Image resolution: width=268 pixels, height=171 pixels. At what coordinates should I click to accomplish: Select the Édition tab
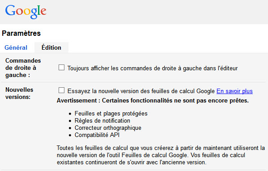coord(51,47)
